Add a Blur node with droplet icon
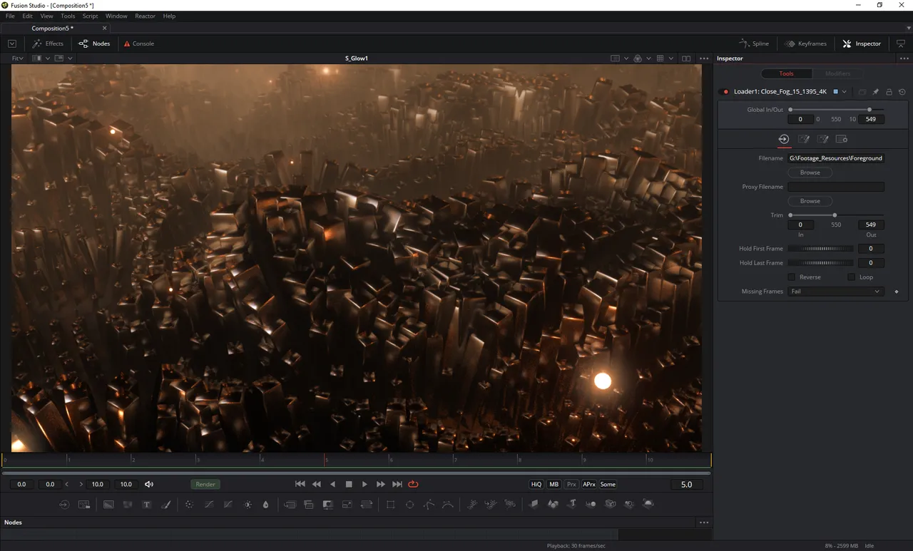This screenshot has height=551, width=913. pyautogui.click(x=266, y=504)
